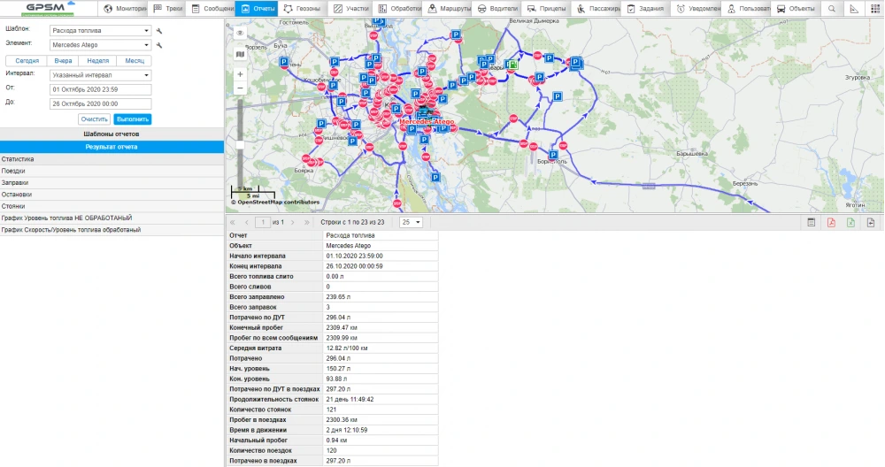Click the export-to-file icon after Excel
This screenshot has height=467, width=885.
[871, 222]
